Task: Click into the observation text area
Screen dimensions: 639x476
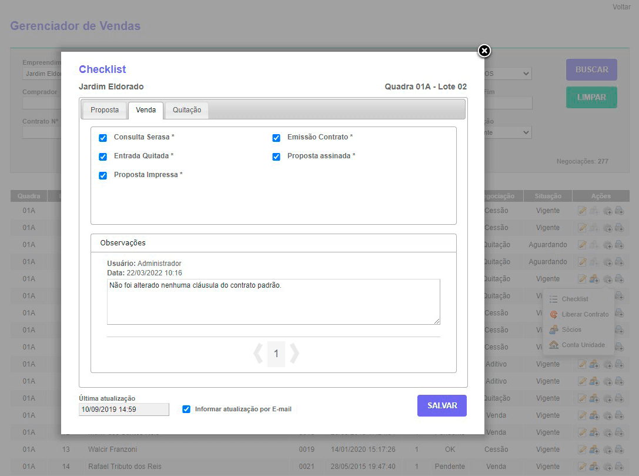Action: 273,301
